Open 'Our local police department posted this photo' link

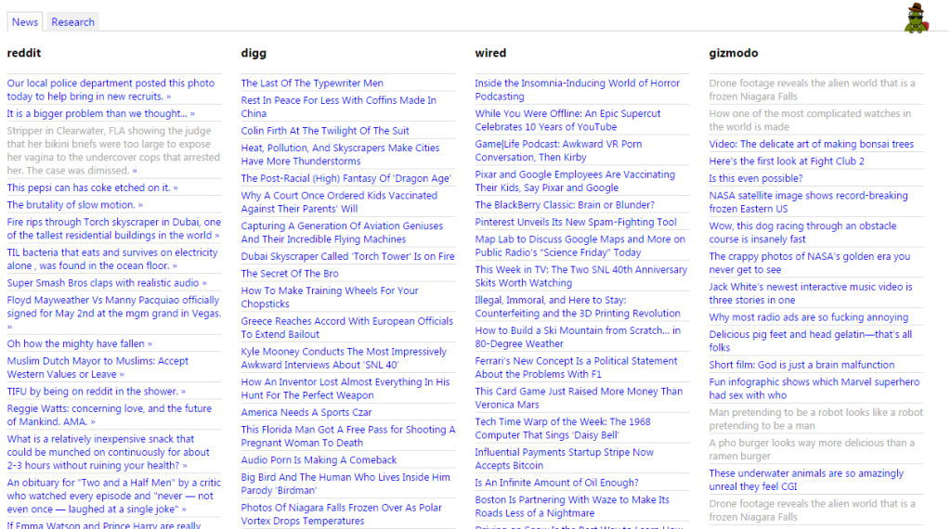[111, 90]
